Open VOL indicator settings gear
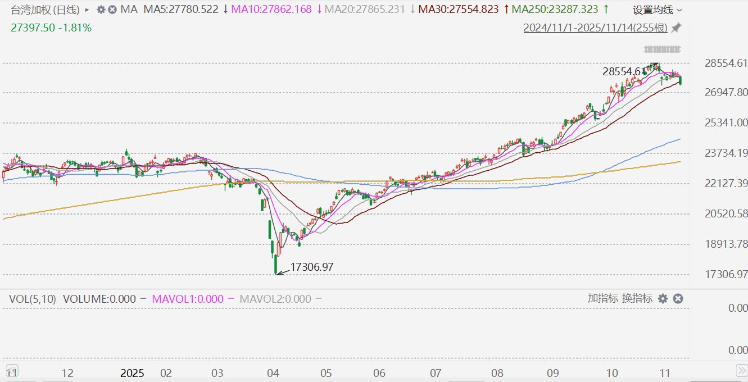The image size is (748, 382). point(663,298)
